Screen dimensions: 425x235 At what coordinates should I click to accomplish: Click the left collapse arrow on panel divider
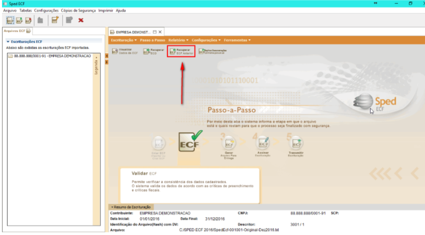(107, 56)
